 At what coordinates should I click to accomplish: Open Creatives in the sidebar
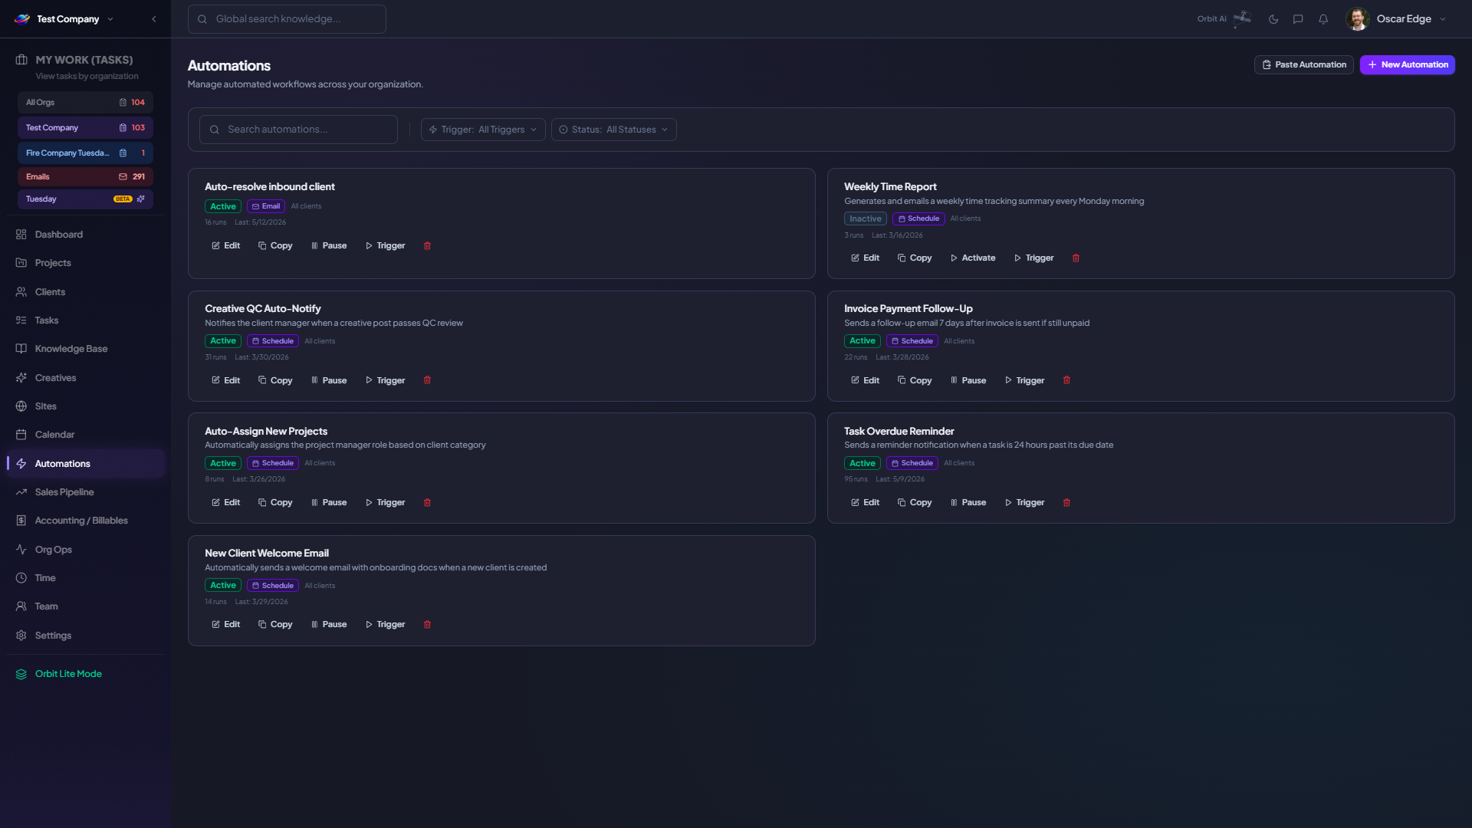pyautogui.click(x=85, y=378)
